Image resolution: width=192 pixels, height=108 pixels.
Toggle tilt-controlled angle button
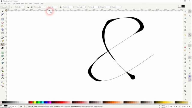61,7
